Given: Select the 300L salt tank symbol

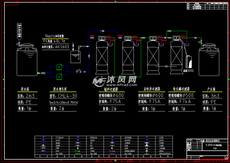Looking at the screenshot, I should pos(189,62).
